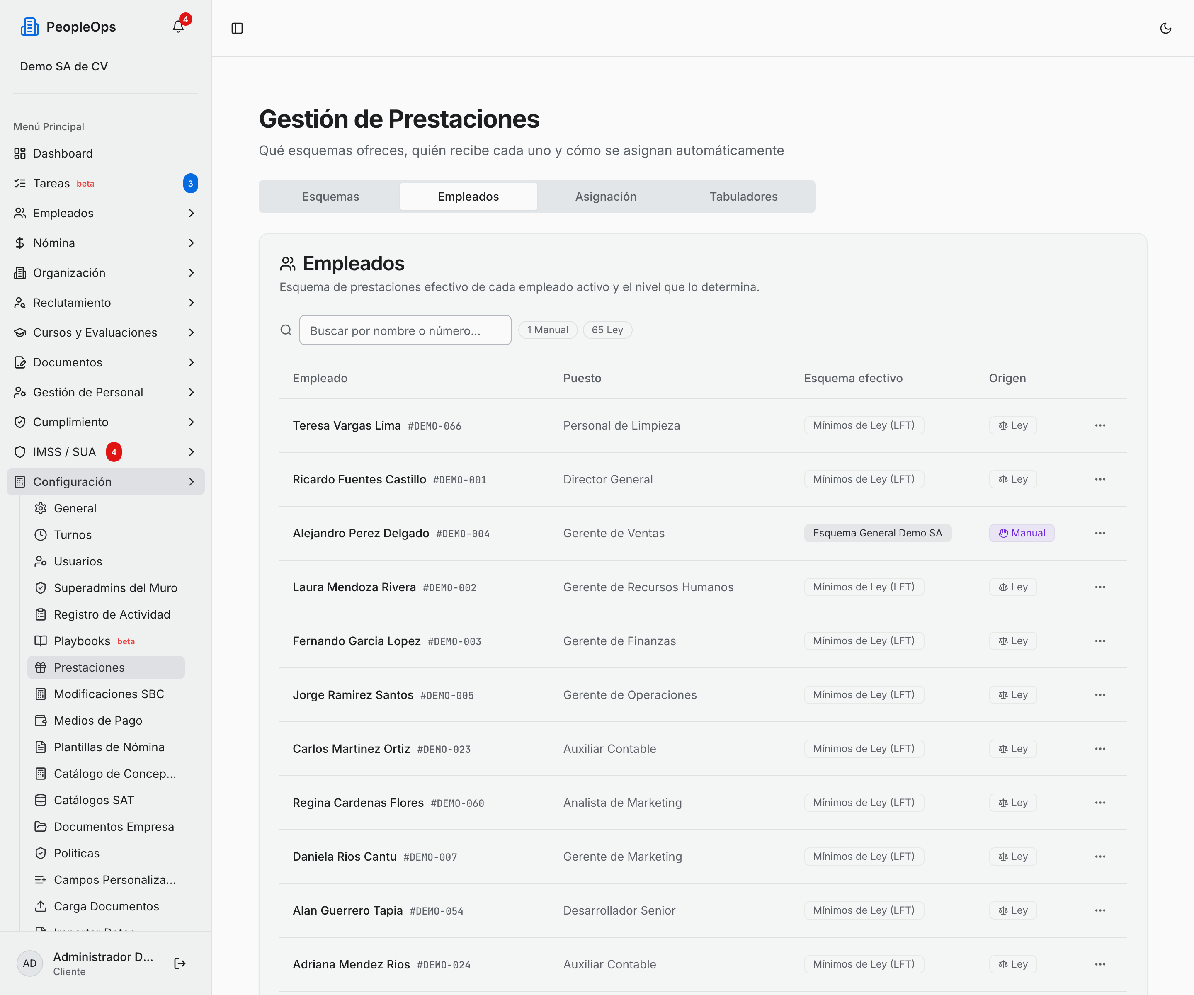Click Esquema General Demo SA badge

[x=877, y=533]
